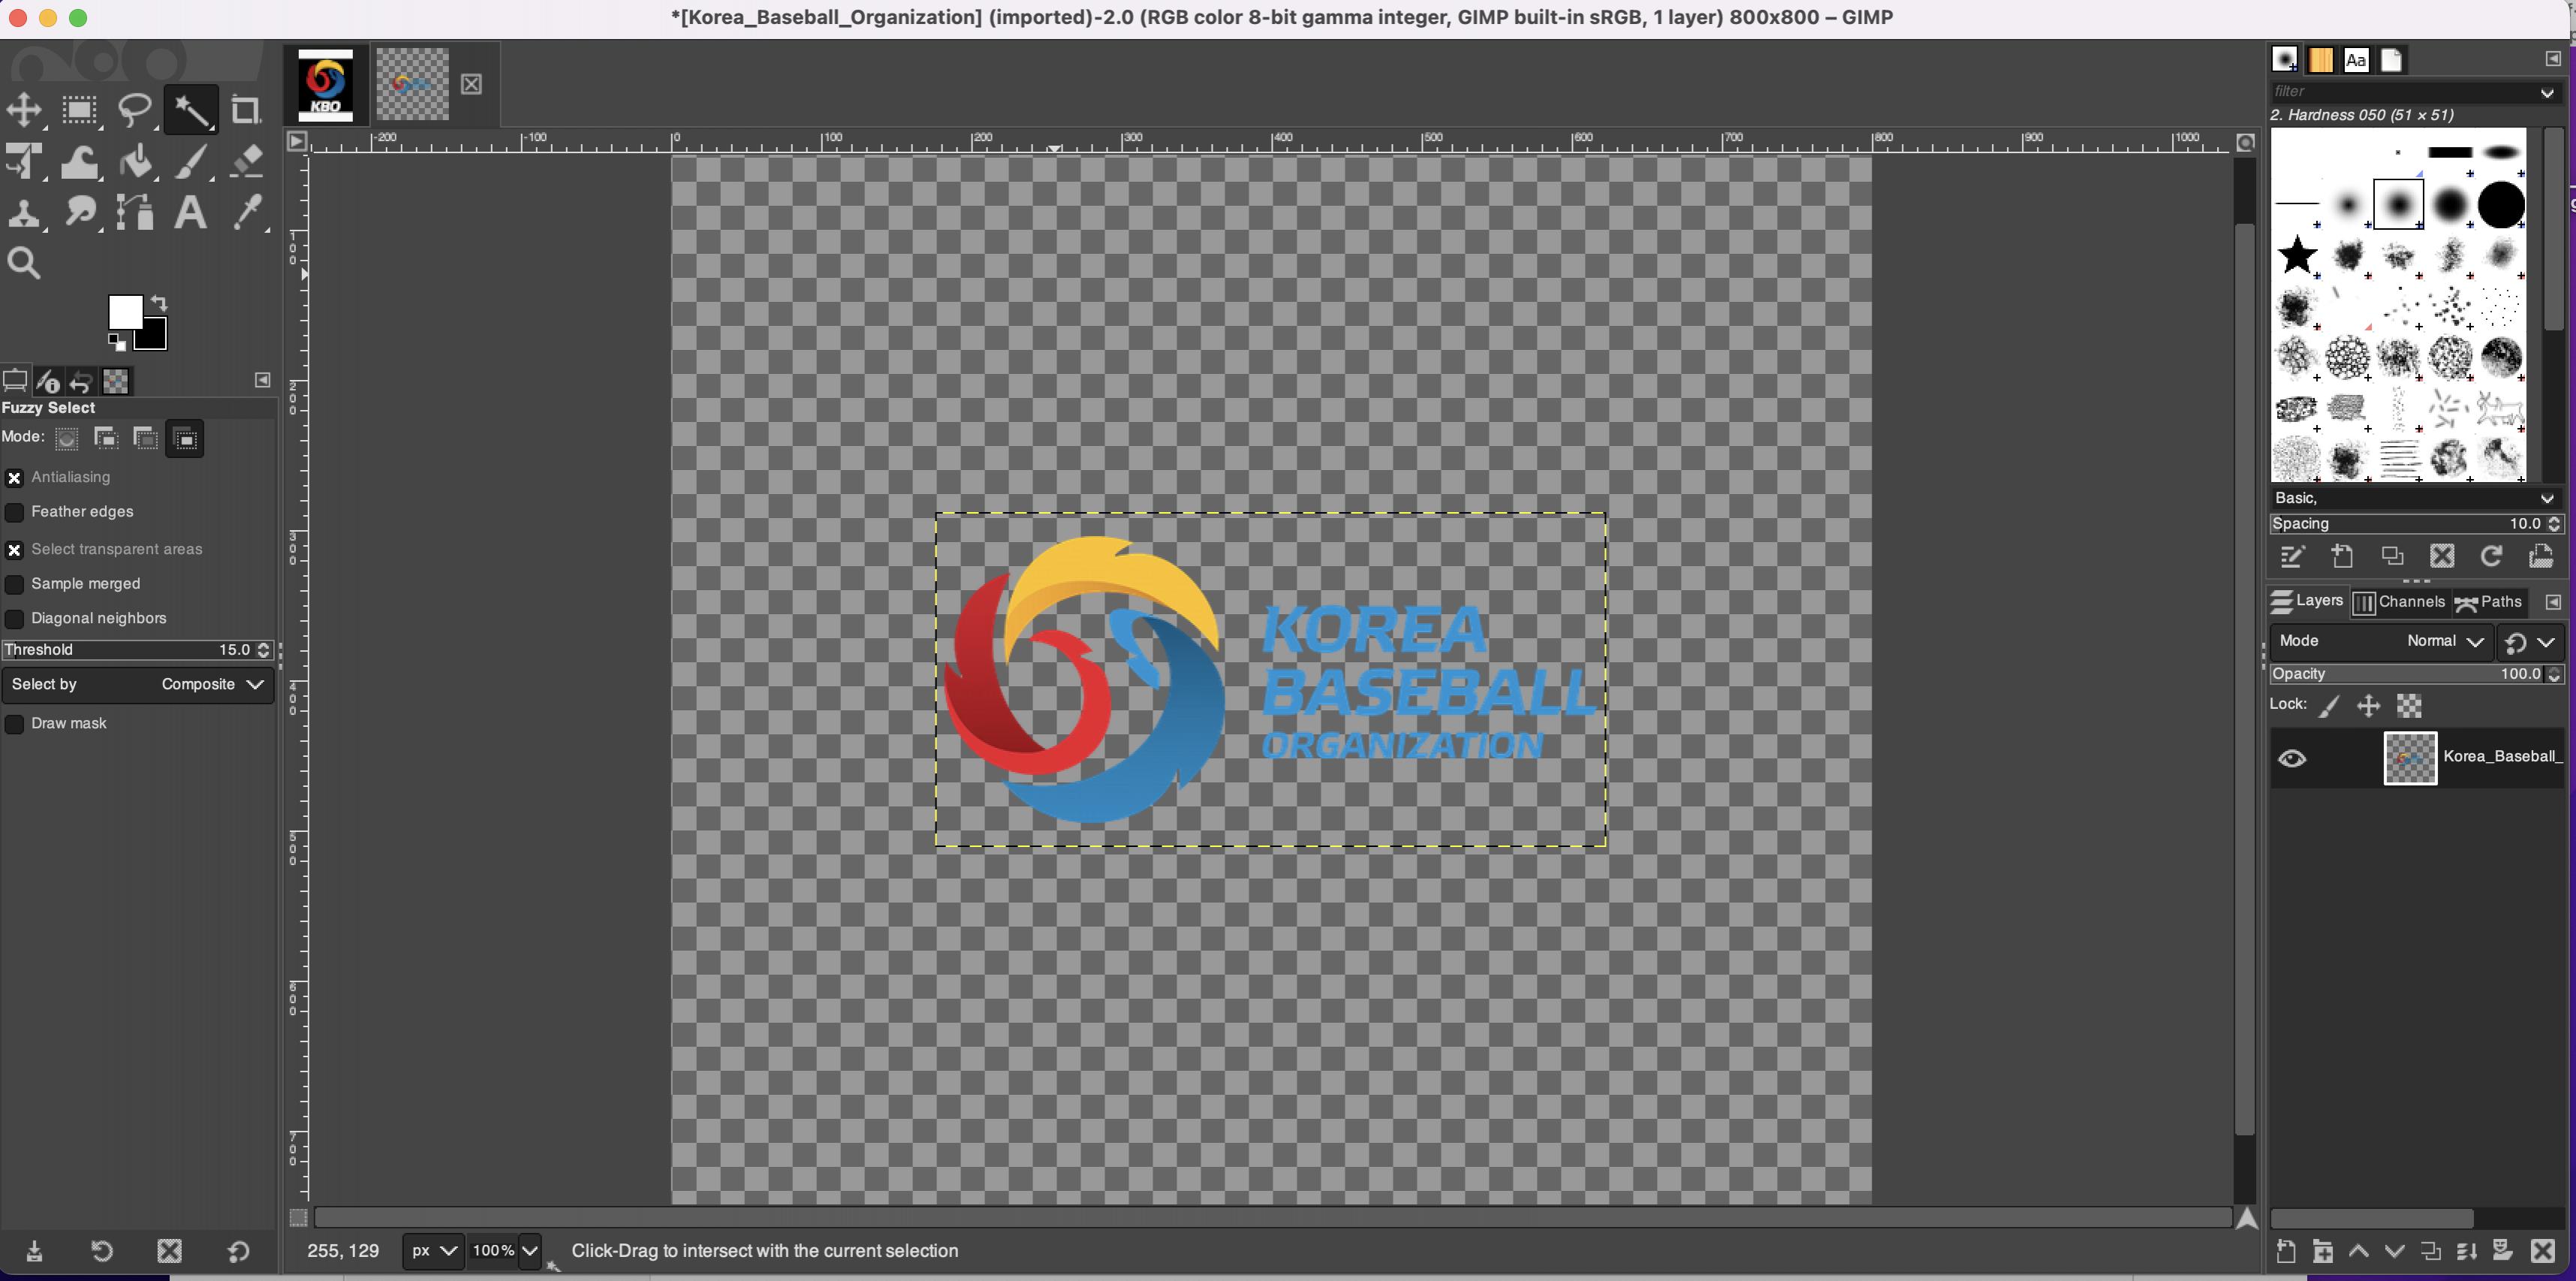Set selection mode to Subtract
Image resolution: width=2576 pixels, height=1281 pixels.
pyautogui.click(x=146, y=438)
